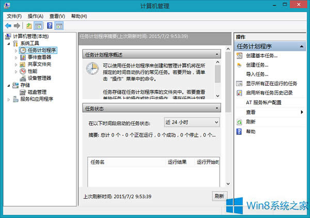Select 事件查看器 in the tree
Screen dimensions: 310x218
(x=39, y=57)
